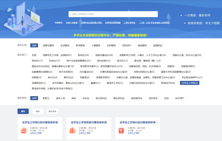Select 全部 in the 服务部门 row
The image size is (222, 141).
coord(34,55)
